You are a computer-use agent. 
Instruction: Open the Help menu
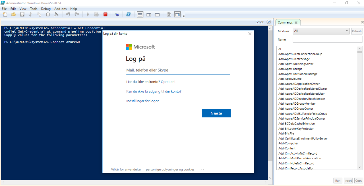coord(74,9)
